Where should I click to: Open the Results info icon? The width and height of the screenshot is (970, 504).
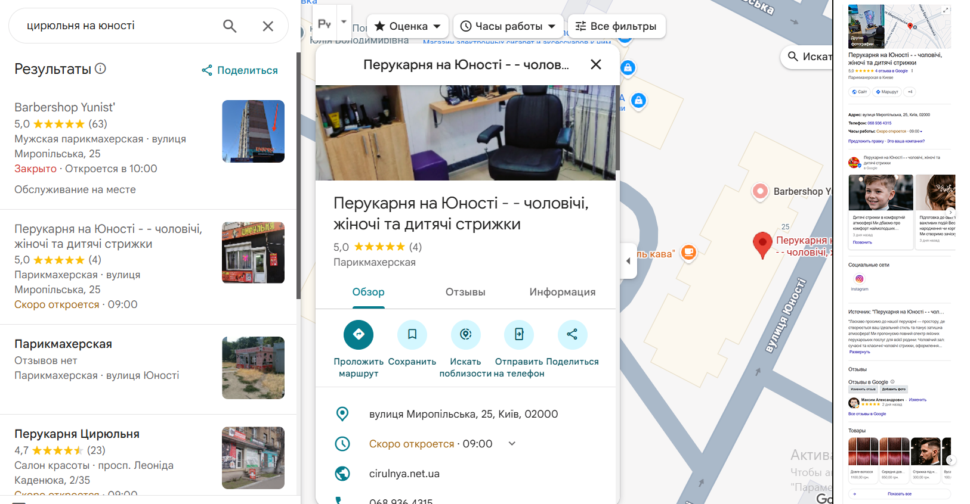pos(100,69)
